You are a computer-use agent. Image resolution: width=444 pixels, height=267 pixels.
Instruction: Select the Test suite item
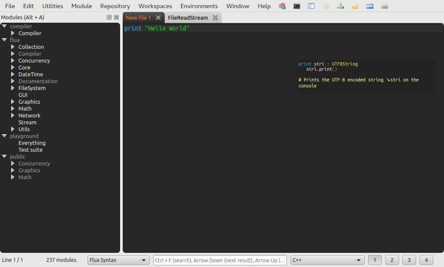tap(30, 150)
